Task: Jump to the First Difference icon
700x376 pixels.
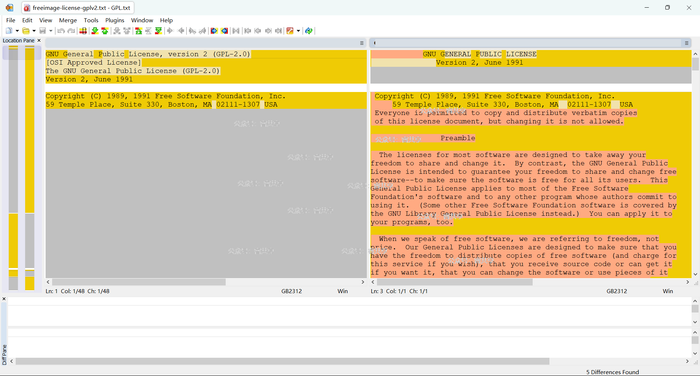Action: [139, 31]
